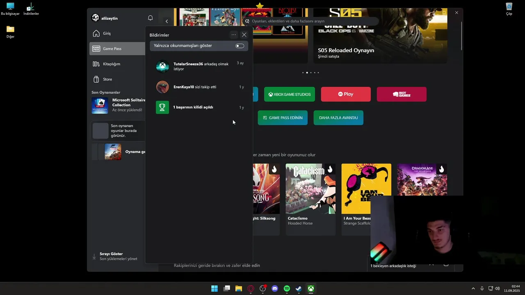
Task: Click the volume speaker tray icon
Action: [498, 288]
